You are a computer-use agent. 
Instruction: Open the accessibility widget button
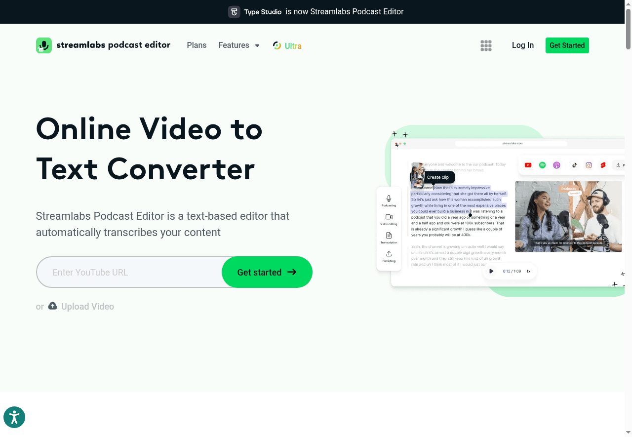coord(14,417)
